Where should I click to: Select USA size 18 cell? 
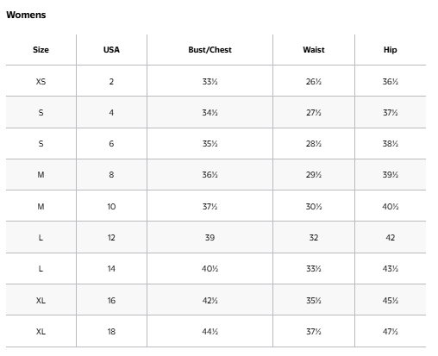click(111, 332)
